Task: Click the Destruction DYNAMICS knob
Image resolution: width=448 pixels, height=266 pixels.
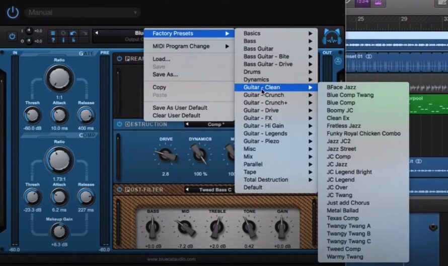Action: (x=200, y=154)
